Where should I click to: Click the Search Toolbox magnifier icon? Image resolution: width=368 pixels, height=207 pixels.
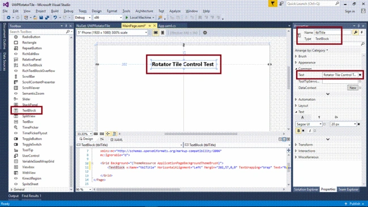tap(68, 32)
